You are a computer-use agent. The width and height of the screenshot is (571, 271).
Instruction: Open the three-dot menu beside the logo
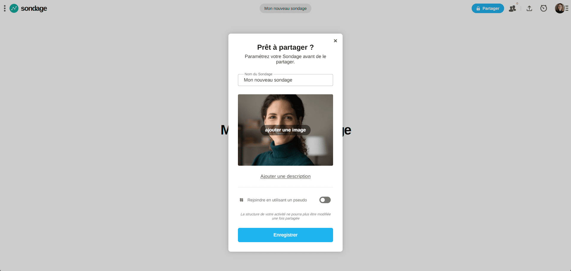4,8
